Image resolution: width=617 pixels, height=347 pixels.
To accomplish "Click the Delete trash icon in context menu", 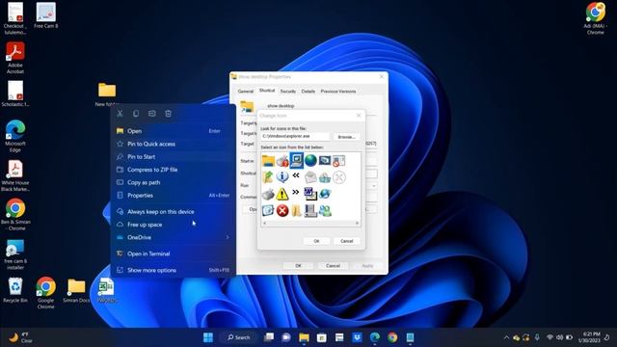I will (x=168, y=114).
